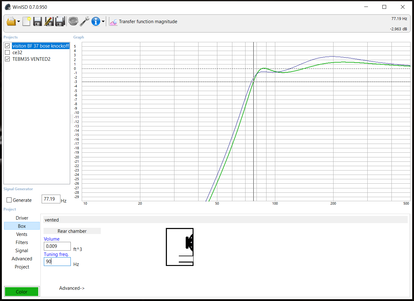Click the vented box diagram image
This screenshot has width=414, height=301.
pos(180,247)
